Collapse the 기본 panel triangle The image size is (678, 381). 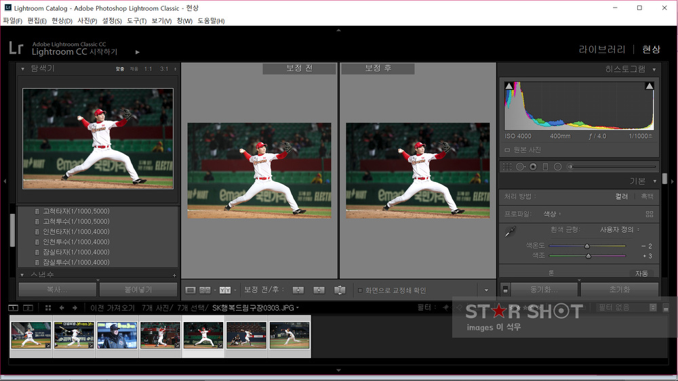tap(655, 181)
